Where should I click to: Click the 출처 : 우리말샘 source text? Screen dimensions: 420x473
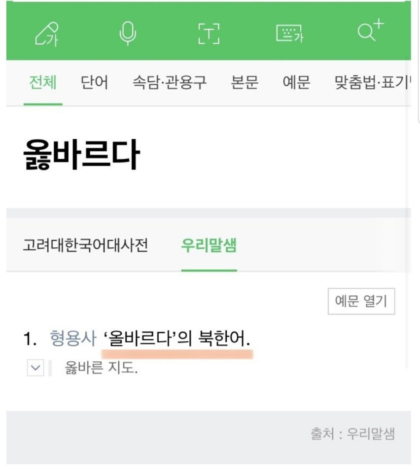point(352,434)
